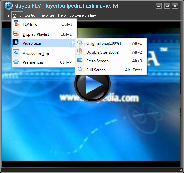The image size is (184, 173).
Task: Click the Preferences gear icon
Action: [x=16, y=61]
